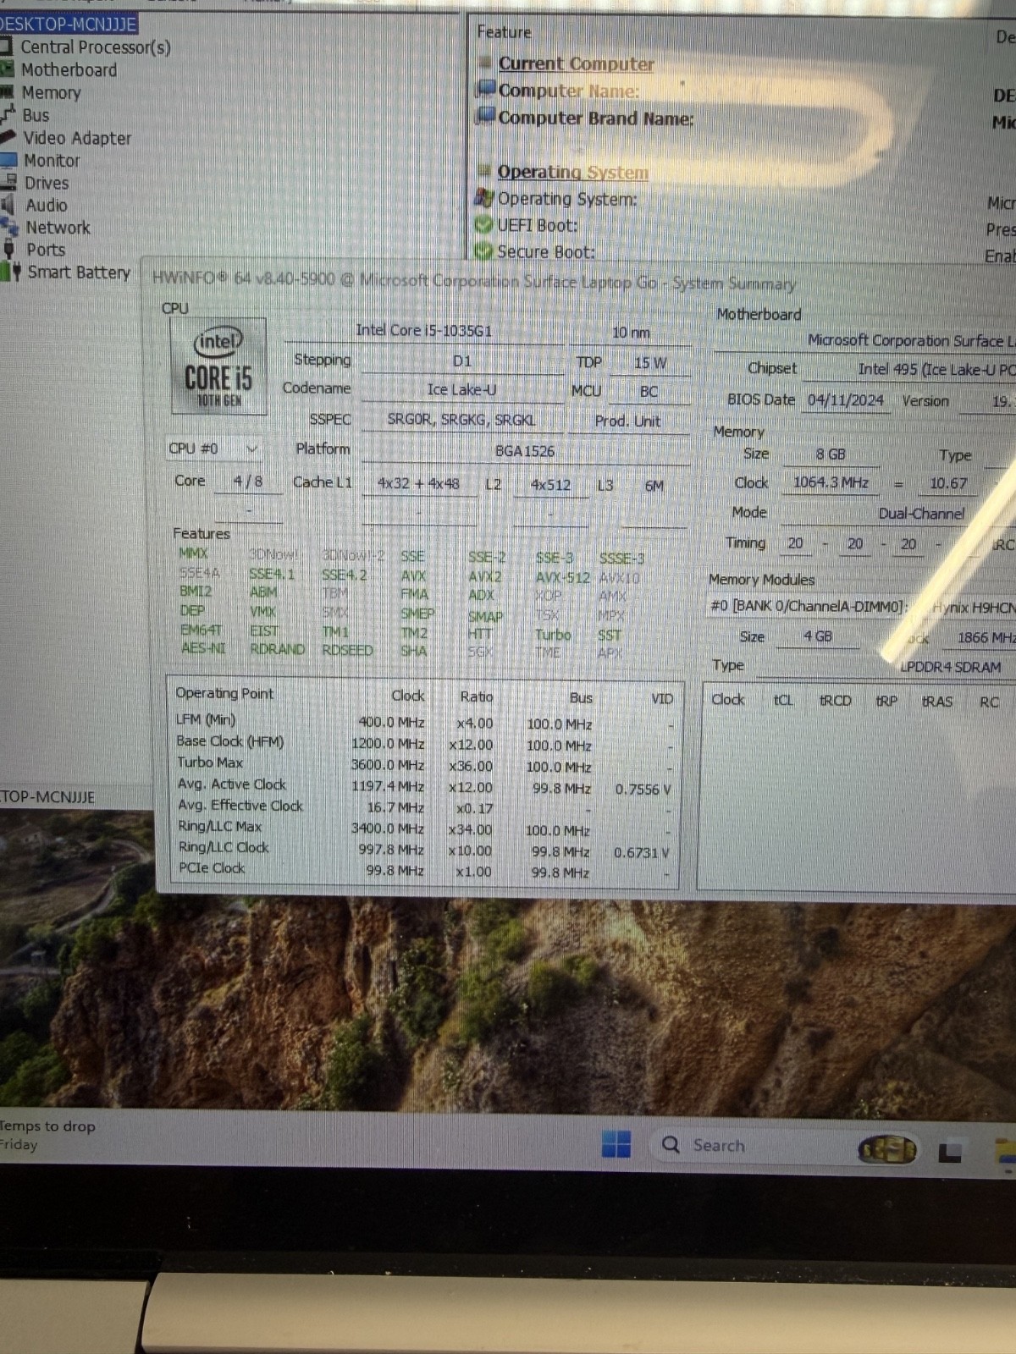Click the green UEFI Boot check icon
This screenshot has height=1354, width=1016.
(x=484, y=225)
